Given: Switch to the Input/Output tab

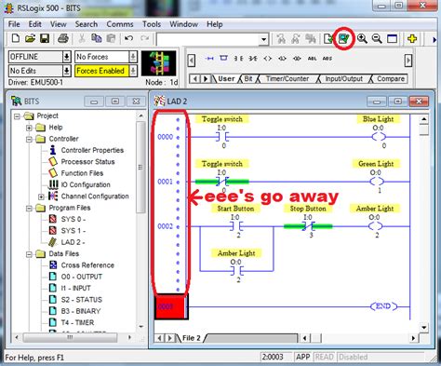Looking at the screenshot, I should 343,79.
